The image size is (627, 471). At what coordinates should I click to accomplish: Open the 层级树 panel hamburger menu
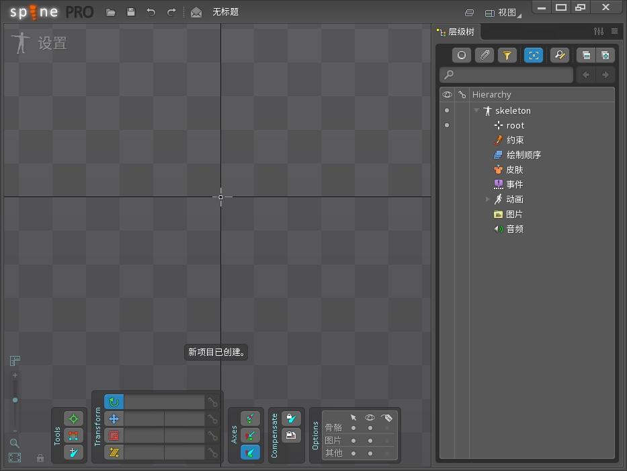pos(614,31)
